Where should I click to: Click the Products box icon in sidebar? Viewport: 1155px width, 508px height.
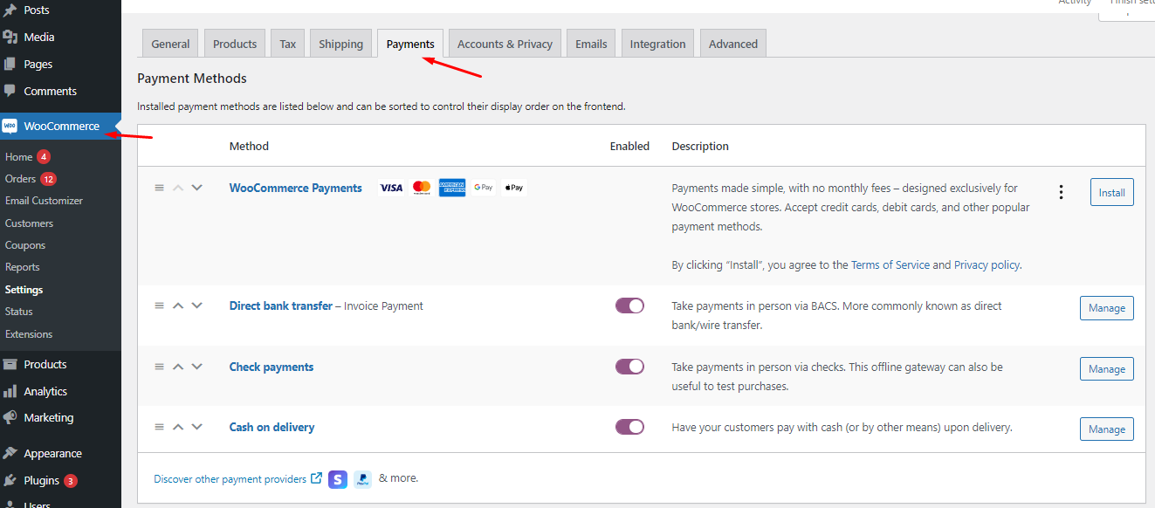[10, 364]
